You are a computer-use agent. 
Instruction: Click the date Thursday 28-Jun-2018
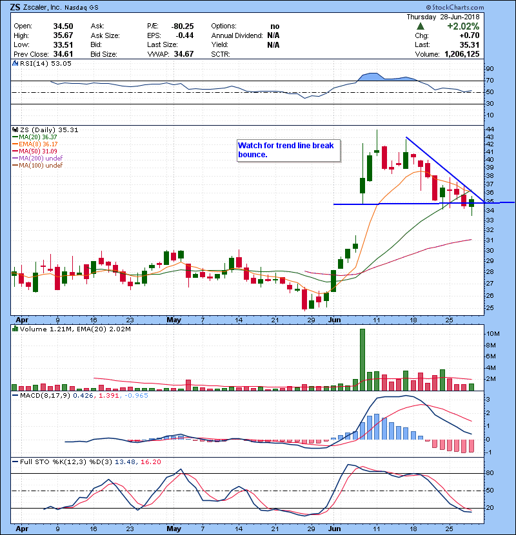(x=443, y=17)
